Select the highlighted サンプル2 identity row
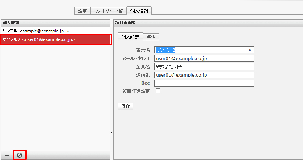The width and height of the screenshot is (303, 160). 55,39
